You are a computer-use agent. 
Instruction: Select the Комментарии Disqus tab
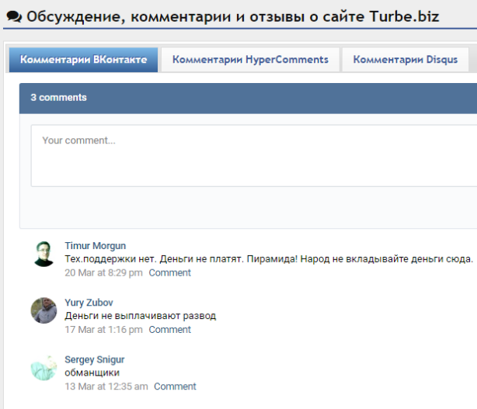(x=406, y=60)
